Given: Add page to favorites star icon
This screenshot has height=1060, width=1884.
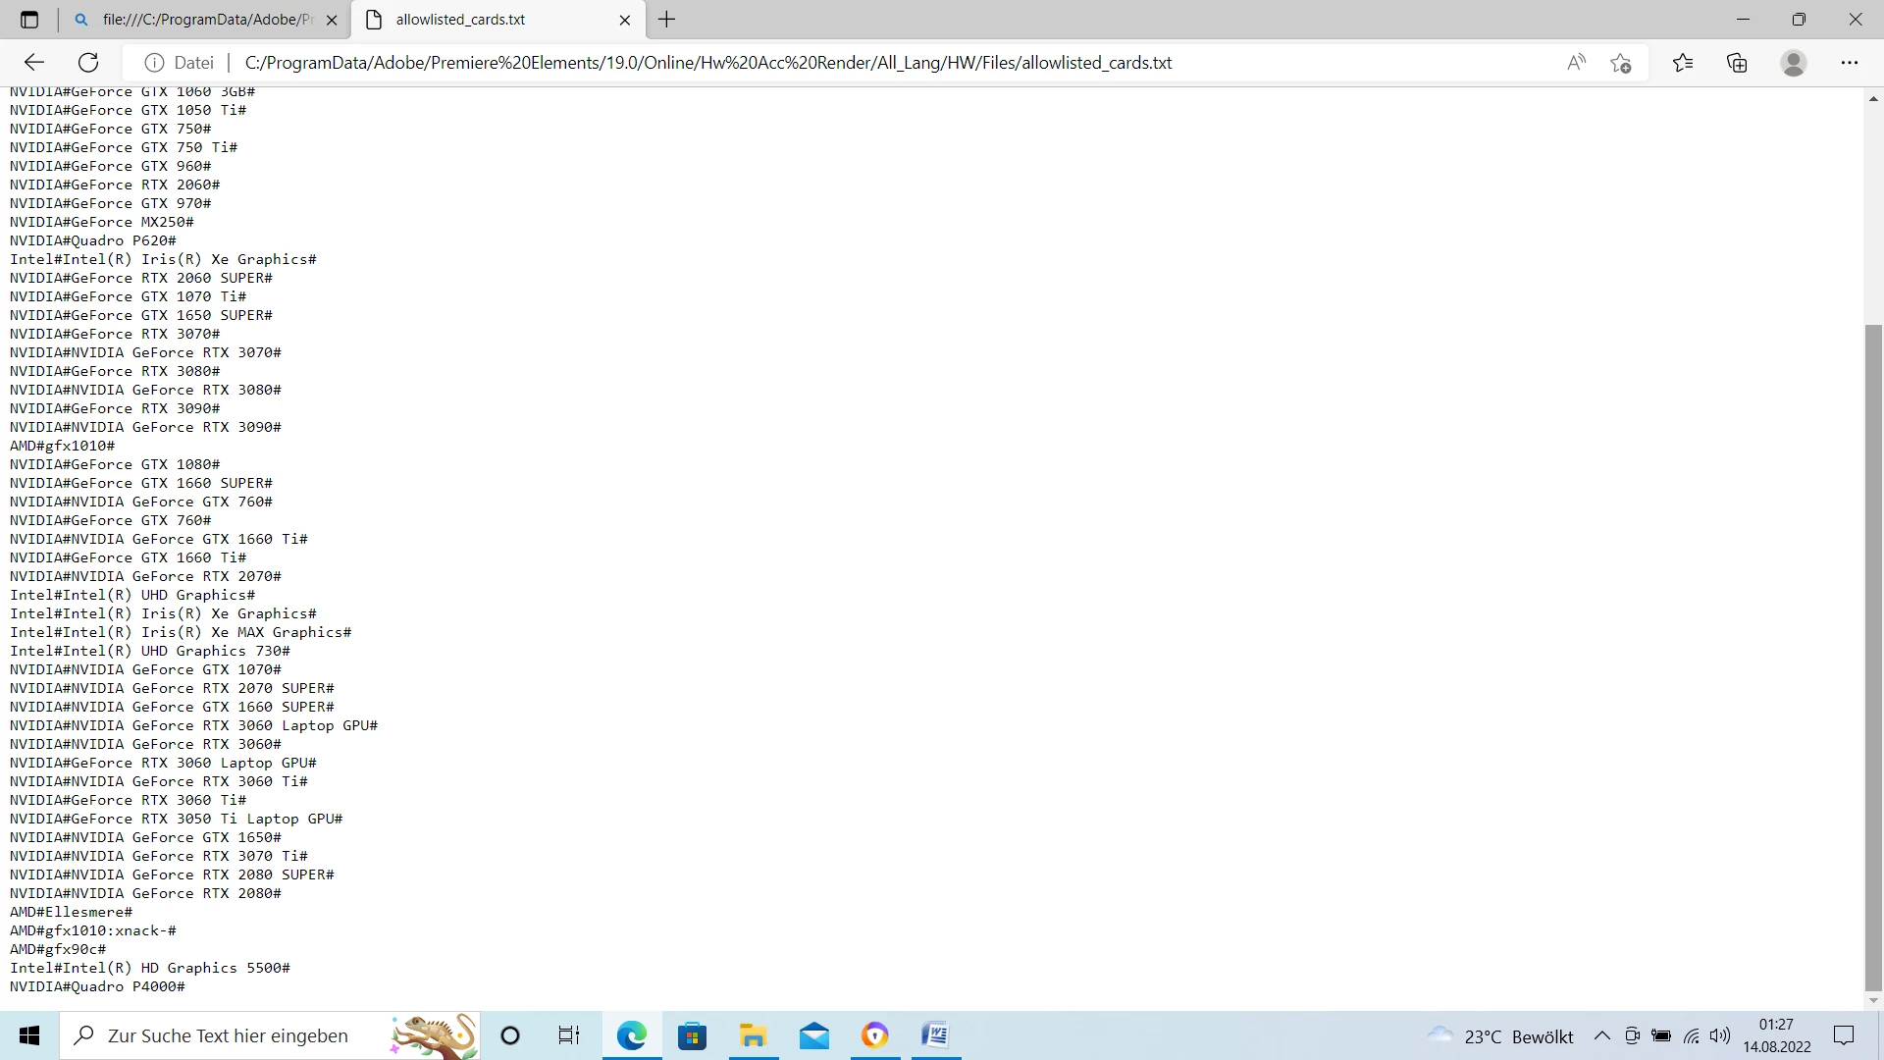Looking at the screenshot, I should pyautogui.click(x=1620, y=63).
